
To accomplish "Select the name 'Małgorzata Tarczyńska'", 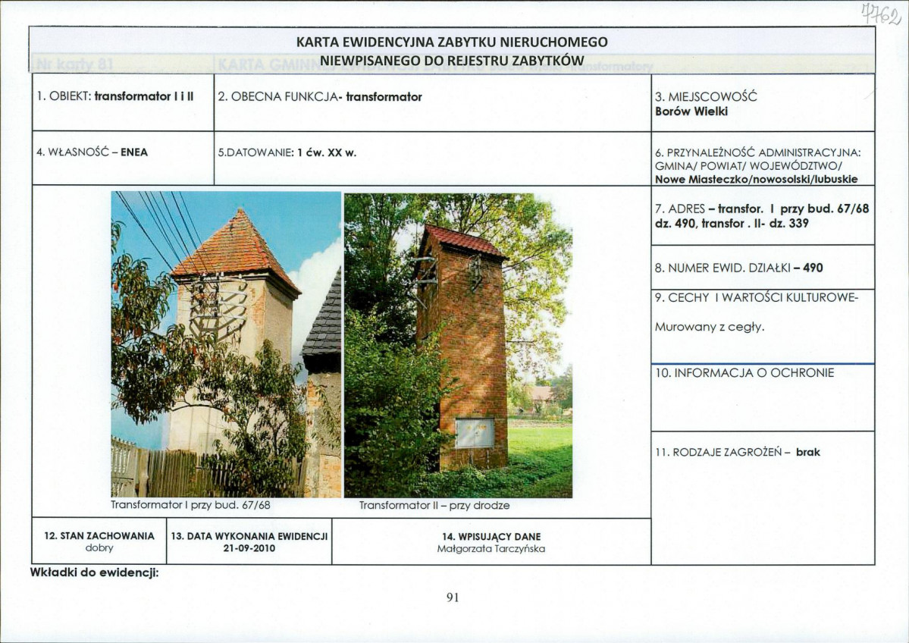I will [491, 549].
